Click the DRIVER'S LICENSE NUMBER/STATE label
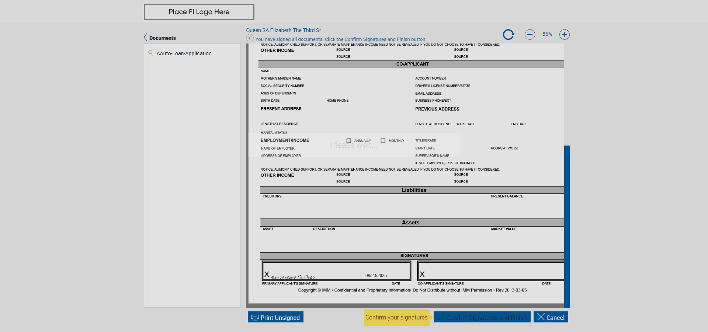 point(443,86)
